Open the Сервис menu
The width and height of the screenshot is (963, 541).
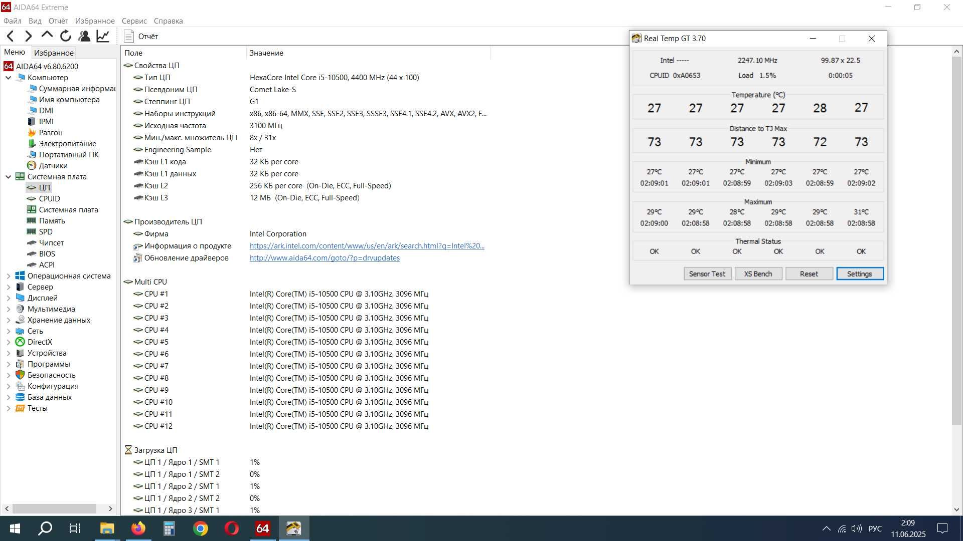134,21
